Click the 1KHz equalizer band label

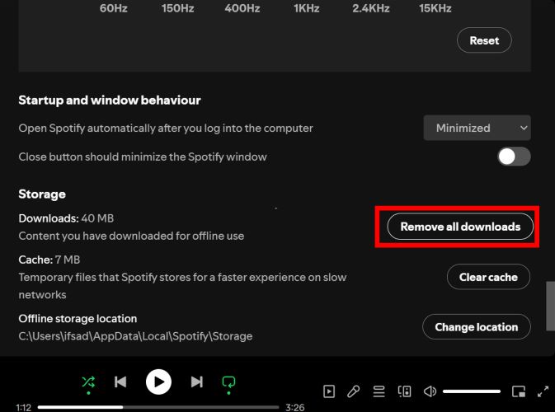(x=307, y=8)
